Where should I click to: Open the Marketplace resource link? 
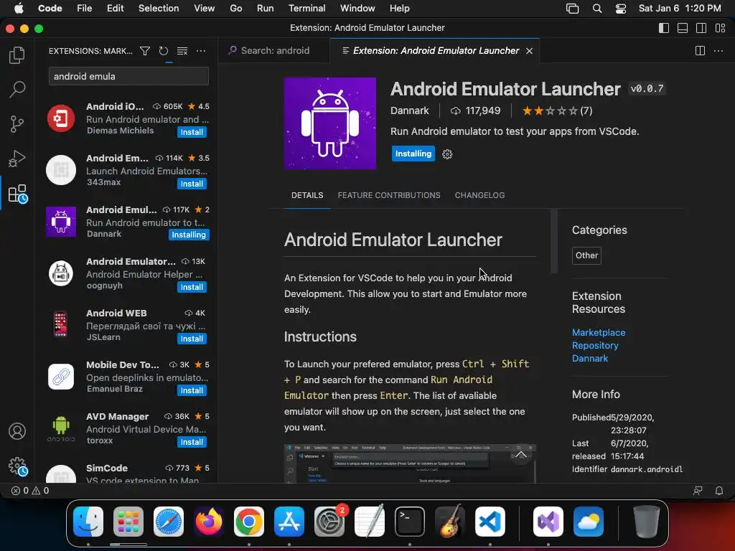(599, 332)
